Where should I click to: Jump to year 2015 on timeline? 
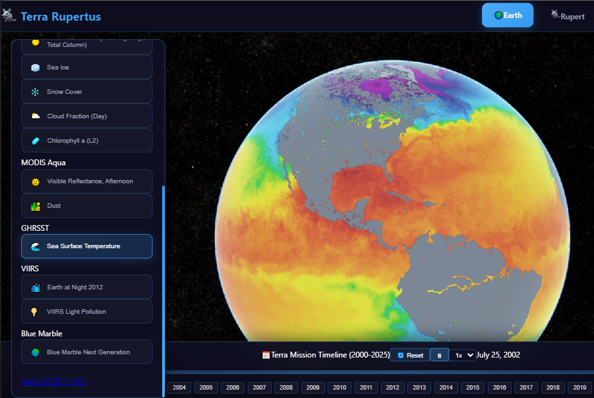[473, 388]
